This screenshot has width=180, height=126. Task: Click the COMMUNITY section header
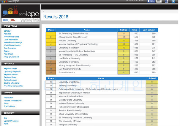tap(20, 113)
